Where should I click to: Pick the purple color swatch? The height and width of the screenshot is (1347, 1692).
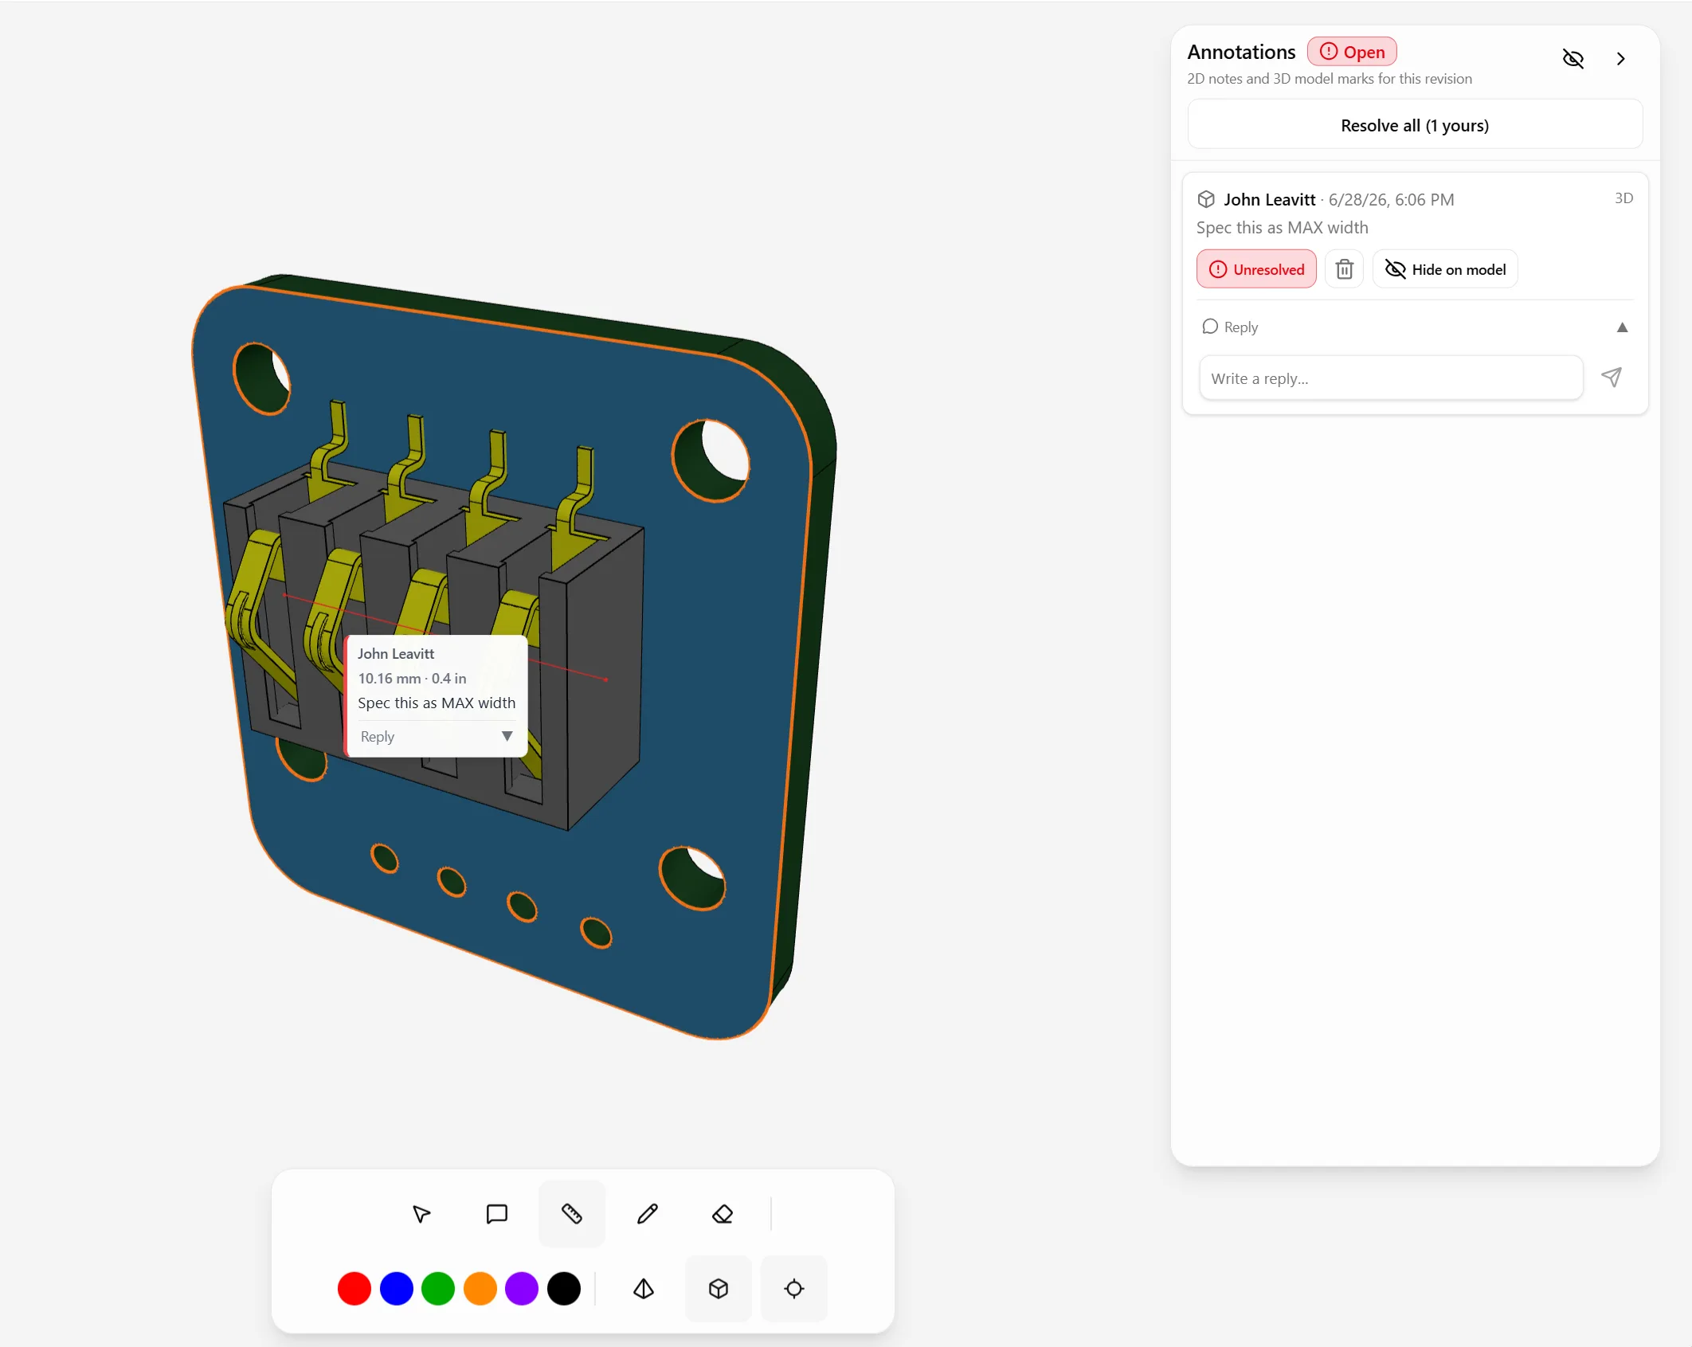522,1289
